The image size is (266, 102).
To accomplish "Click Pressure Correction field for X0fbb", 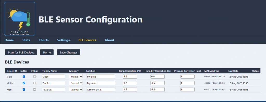I will (188, 83).
